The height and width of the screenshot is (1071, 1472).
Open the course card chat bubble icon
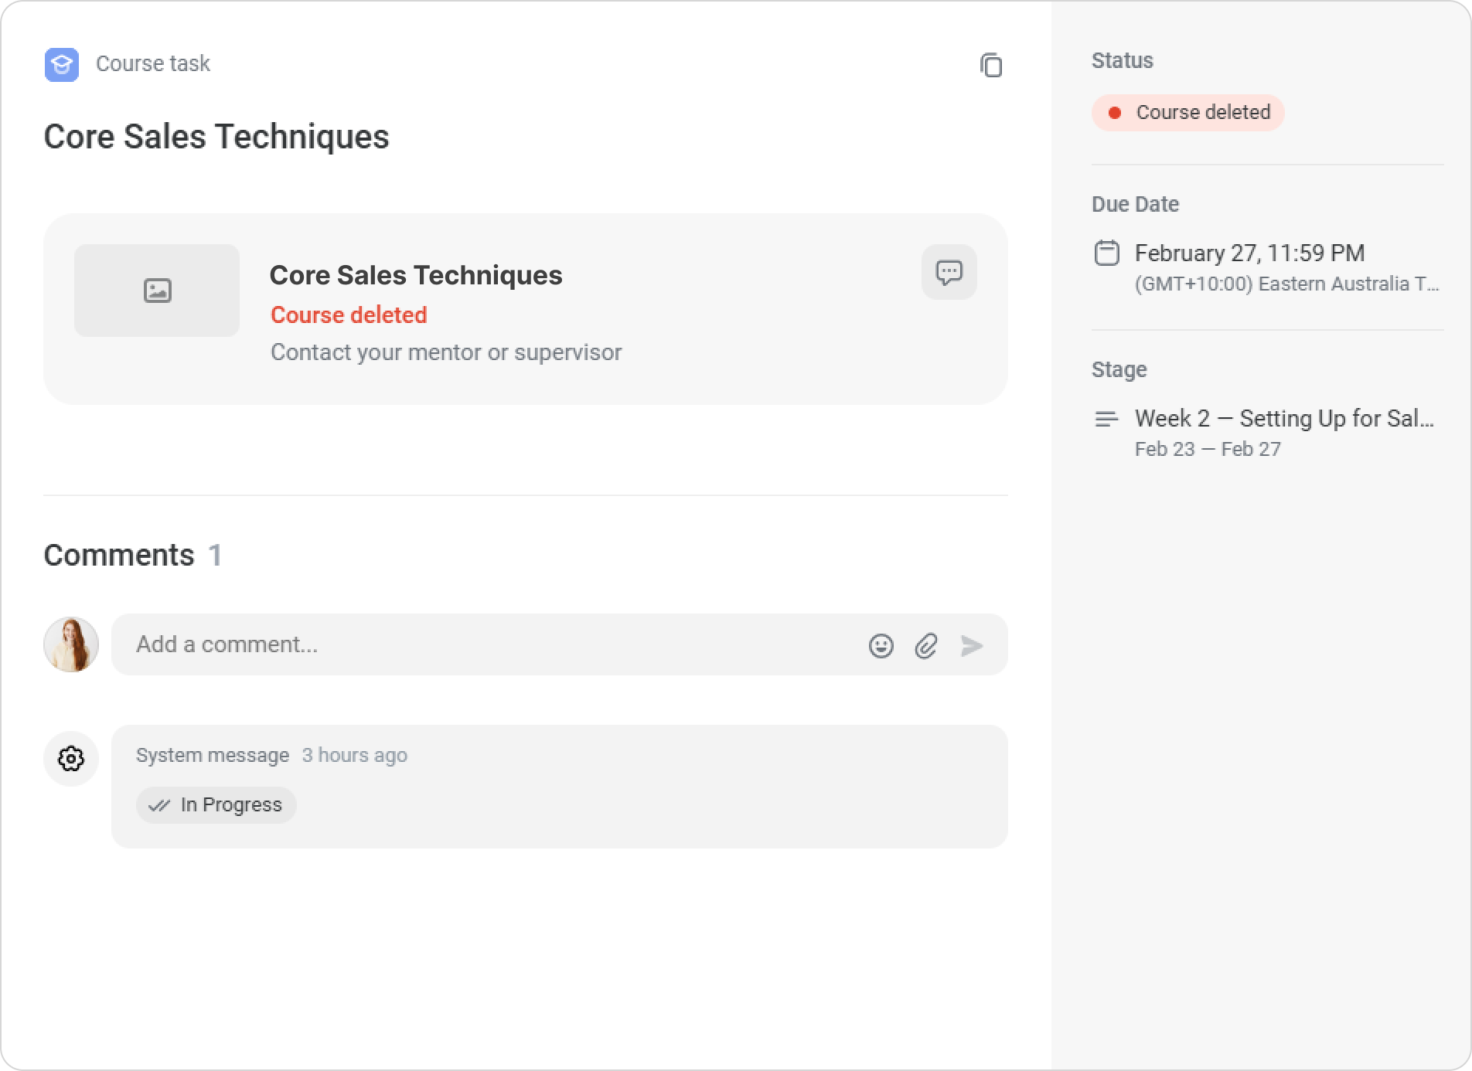pos(949,272)
